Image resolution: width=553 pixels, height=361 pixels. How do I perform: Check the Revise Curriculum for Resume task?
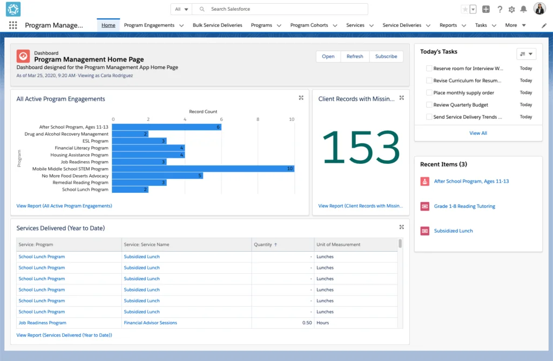(429, 81)
